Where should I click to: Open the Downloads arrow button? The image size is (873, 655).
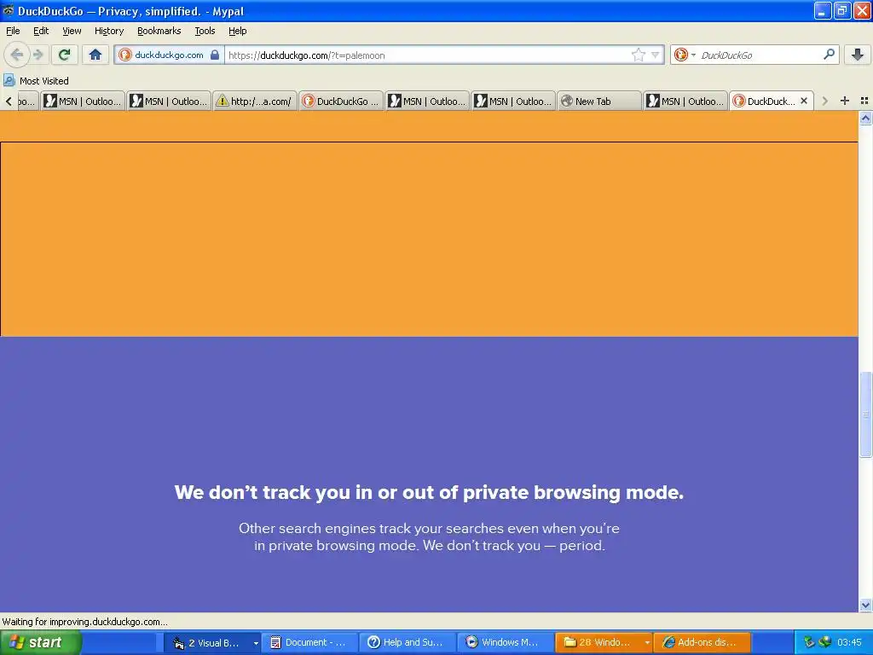pos(858,55)
